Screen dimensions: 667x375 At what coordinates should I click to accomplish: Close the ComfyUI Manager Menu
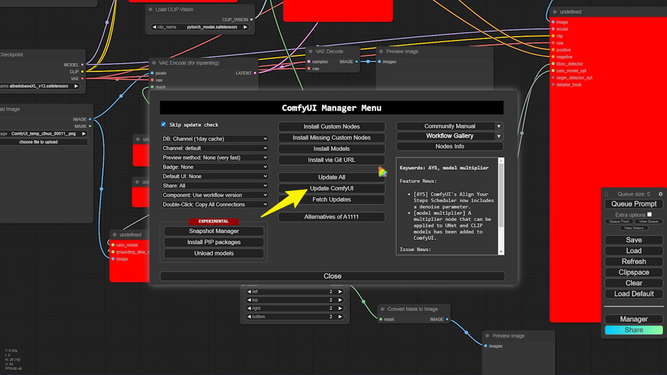pyautogui.click(x=332, y=276)
